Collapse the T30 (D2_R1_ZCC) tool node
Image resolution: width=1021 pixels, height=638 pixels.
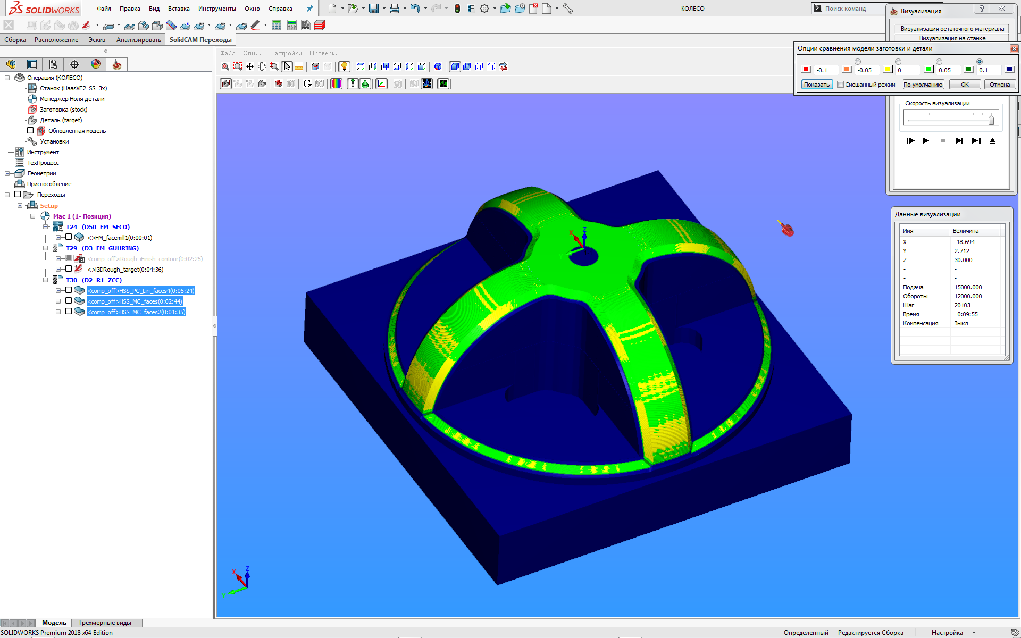(46, 280)
